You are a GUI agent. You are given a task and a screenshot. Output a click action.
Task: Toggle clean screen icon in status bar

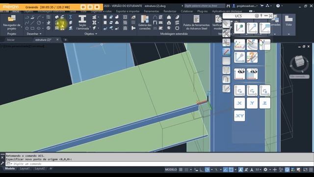(305, 170)
